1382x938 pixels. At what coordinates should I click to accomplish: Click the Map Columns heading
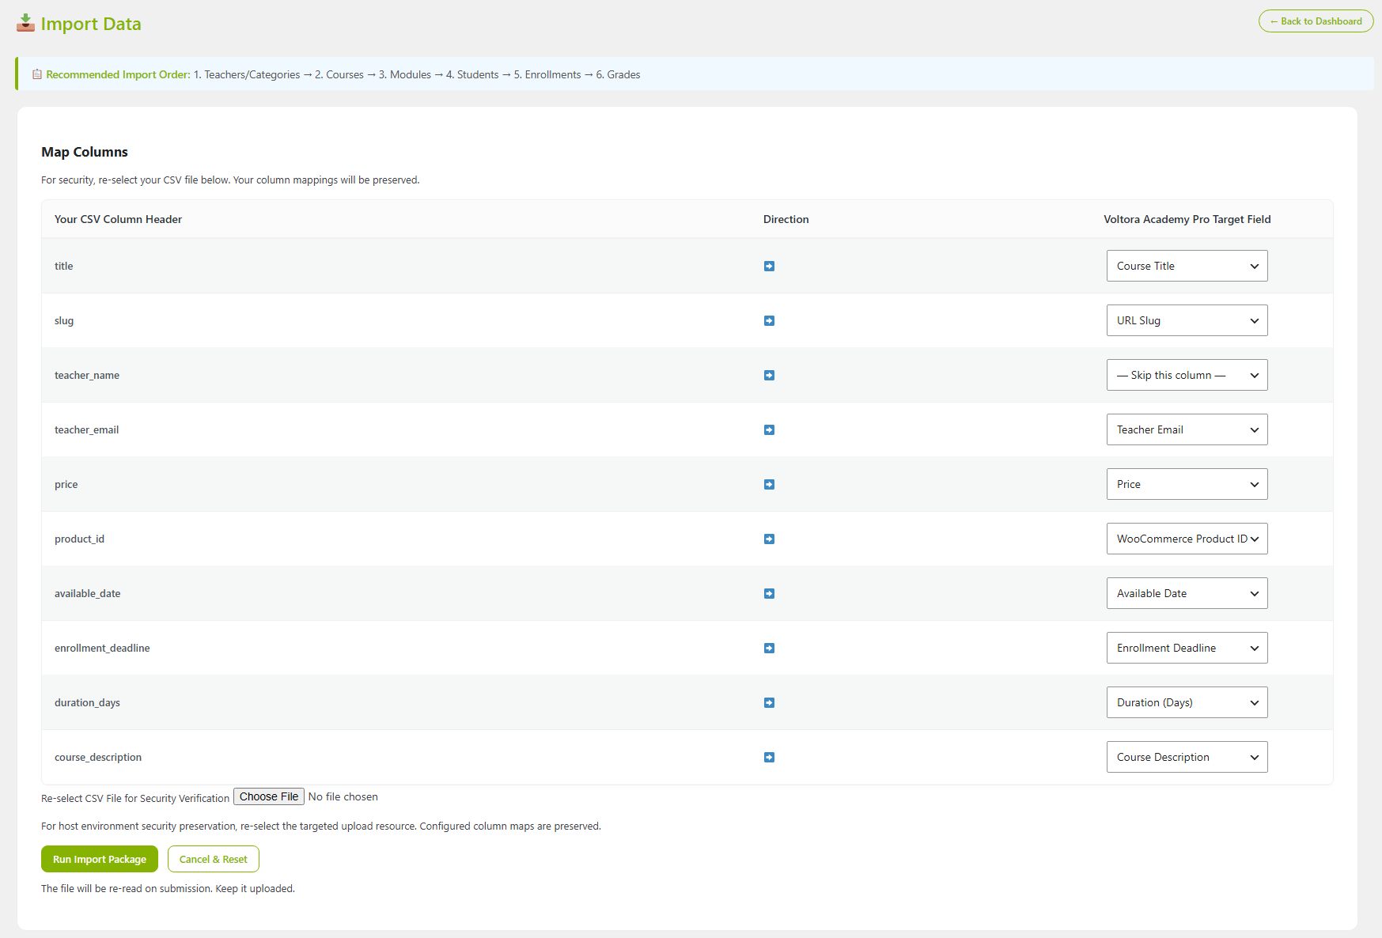[85, 152]
